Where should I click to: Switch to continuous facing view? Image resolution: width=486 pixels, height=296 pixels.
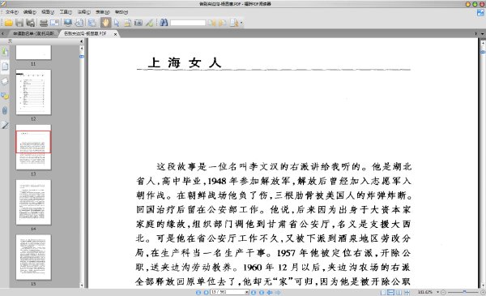(x=407, y=292)
